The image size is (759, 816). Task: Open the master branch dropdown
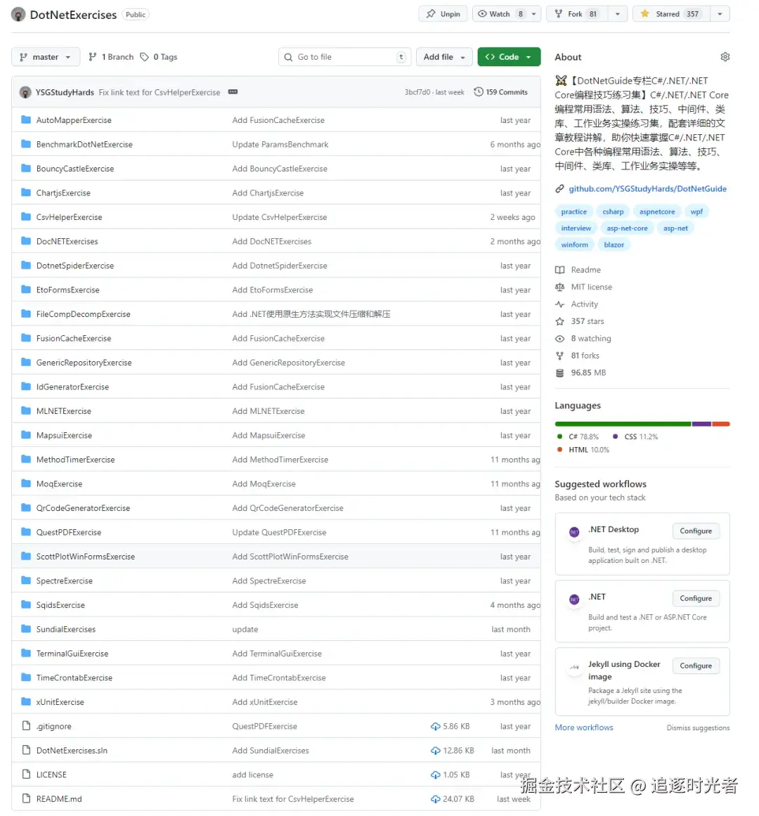(x=46, y=57)
